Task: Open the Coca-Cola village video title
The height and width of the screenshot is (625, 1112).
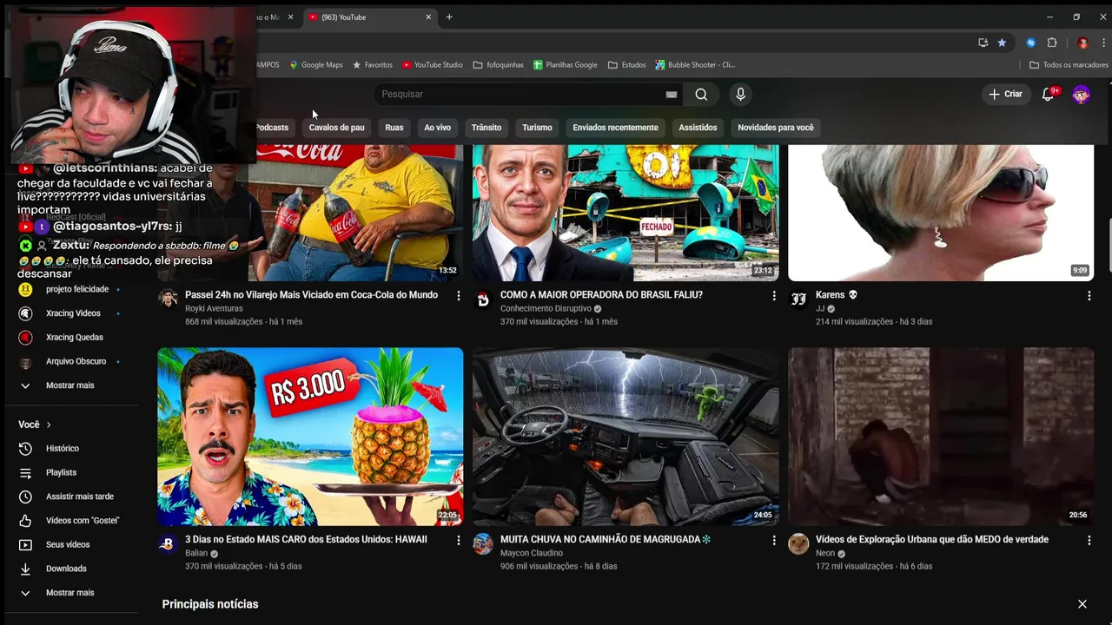Action: pyautogui.click(x=311, y=295)
